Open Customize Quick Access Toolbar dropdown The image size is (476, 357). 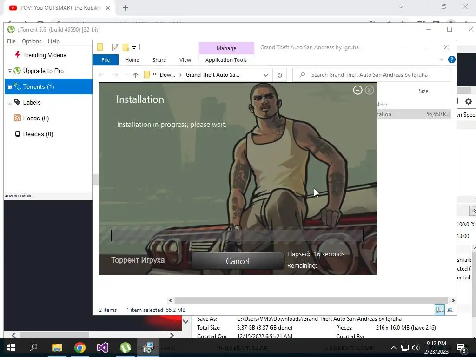[x=134, y=47]
